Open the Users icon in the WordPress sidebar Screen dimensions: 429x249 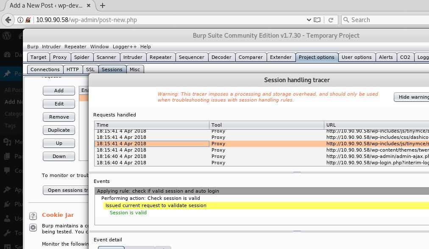pos(7,219)
